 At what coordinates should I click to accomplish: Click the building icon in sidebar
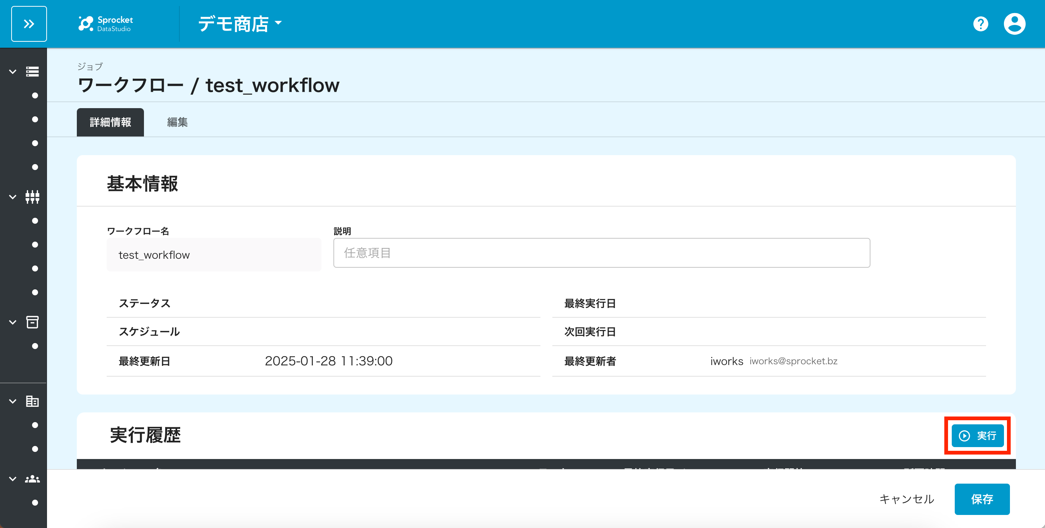click(x=32, y=402)
